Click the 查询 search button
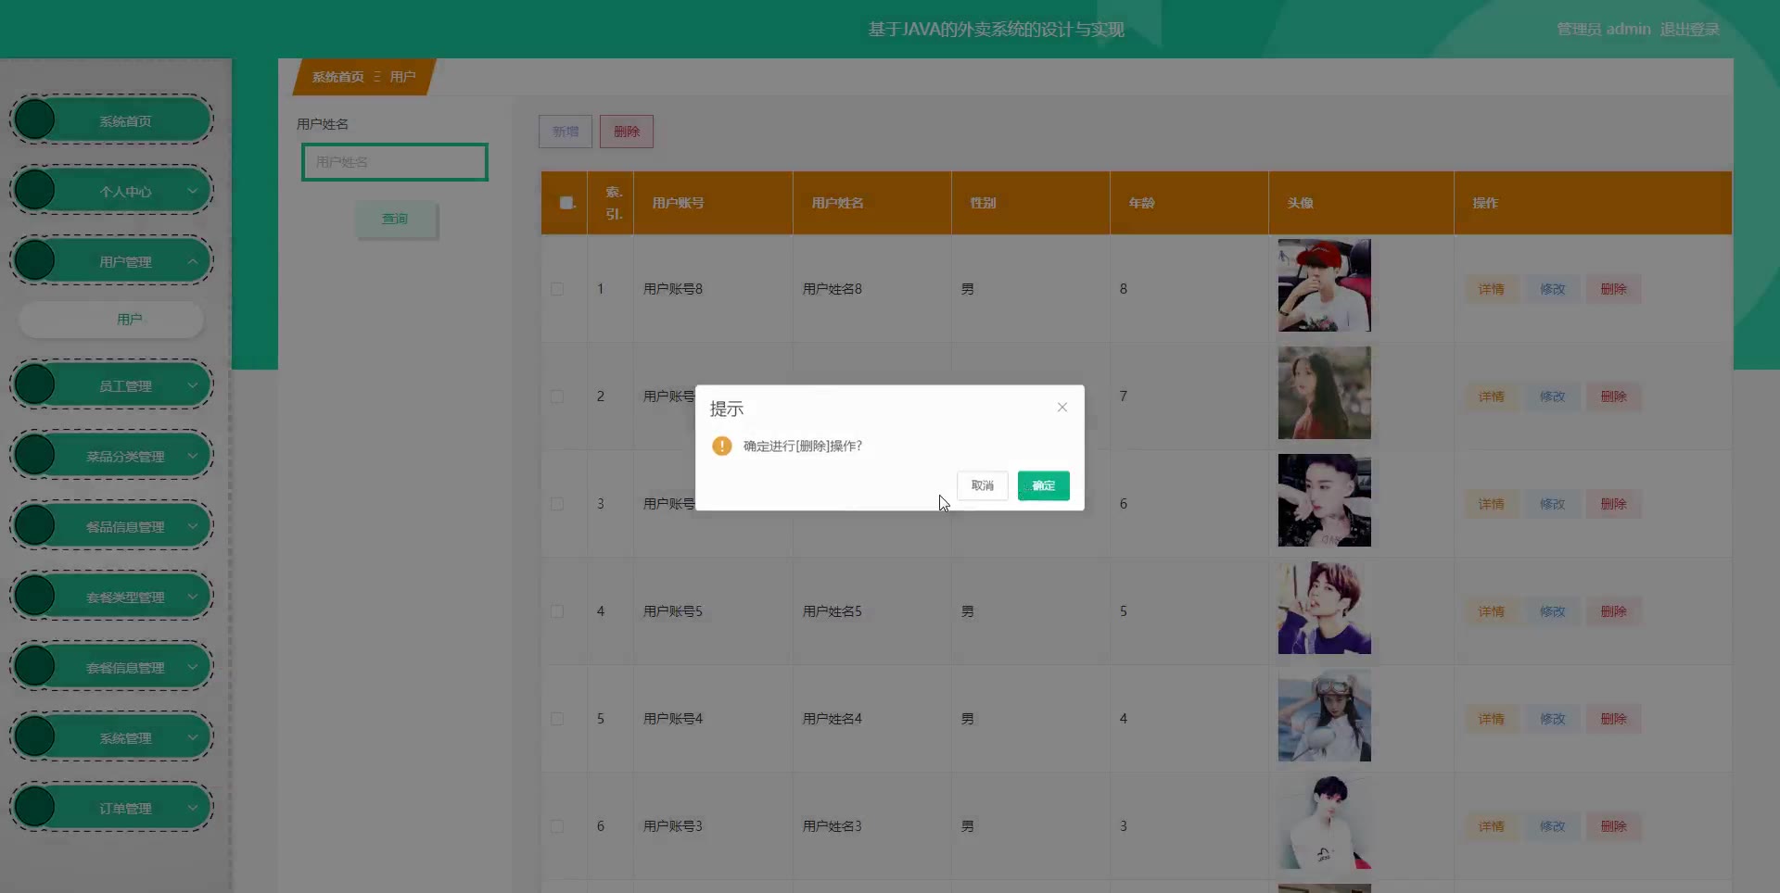The height and width of the screenshot is (893, 1780). pos(396,220)
